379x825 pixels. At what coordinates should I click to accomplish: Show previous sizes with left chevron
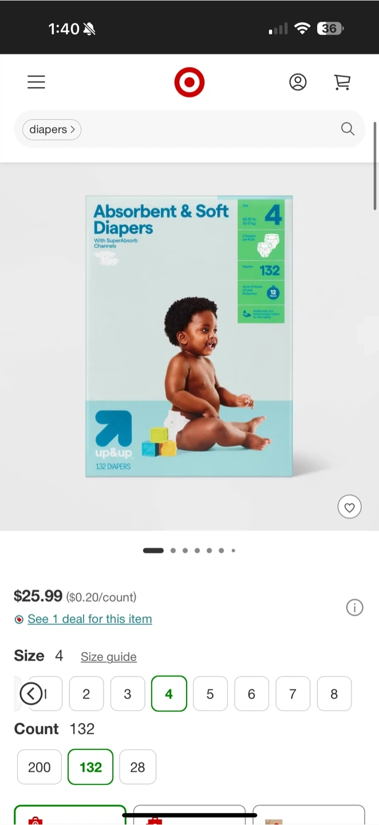(x=31, y=694)
